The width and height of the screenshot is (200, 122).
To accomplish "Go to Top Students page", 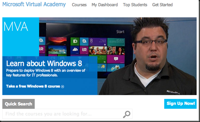I will [x=135, y=5].
